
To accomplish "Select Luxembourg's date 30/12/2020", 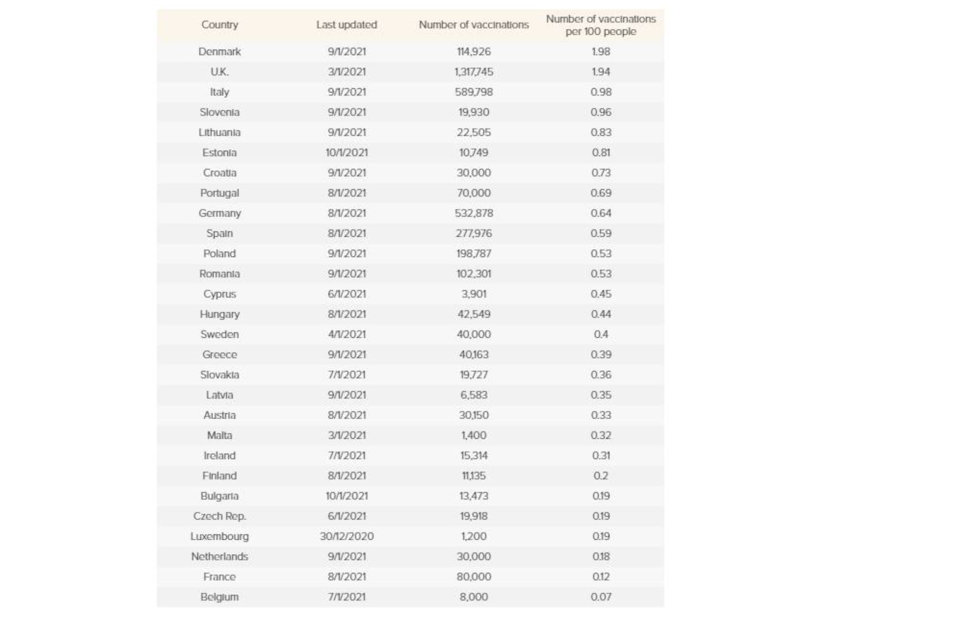I will click(347, 537).
